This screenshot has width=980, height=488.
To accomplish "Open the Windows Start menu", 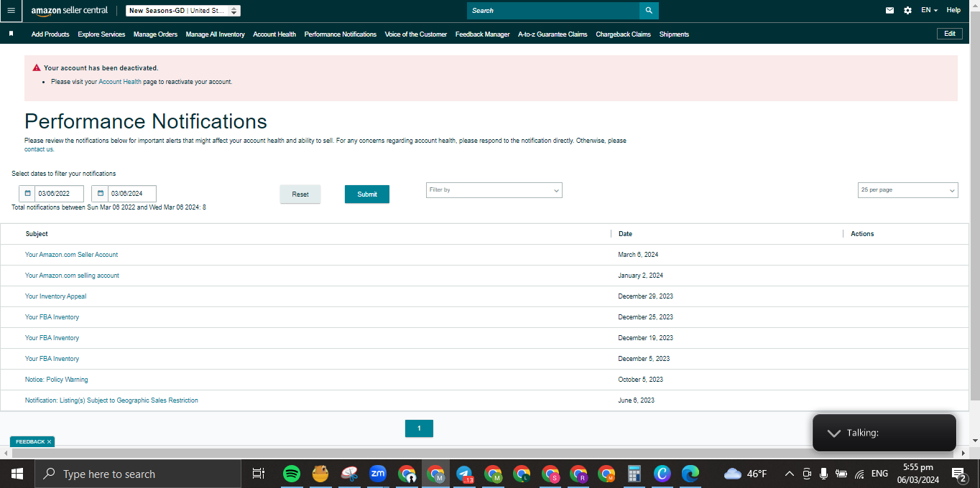I will pyautogui.click(x=17, y=474).
